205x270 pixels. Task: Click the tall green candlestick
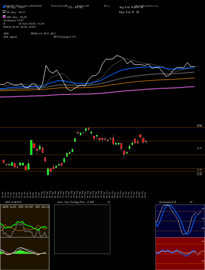31,148
